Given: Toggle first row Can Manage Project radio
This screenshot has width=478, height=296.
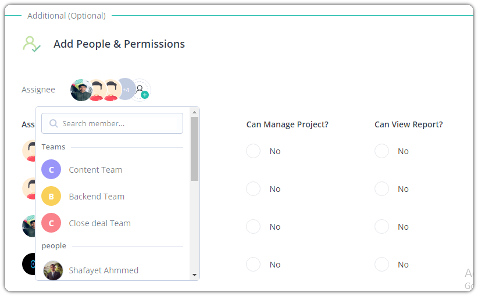Looking at the screenshot, I should (x=254, y=151).
